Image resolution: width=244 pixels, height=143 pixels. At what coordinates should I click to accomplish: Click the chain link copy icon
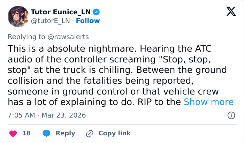[90, 133]
